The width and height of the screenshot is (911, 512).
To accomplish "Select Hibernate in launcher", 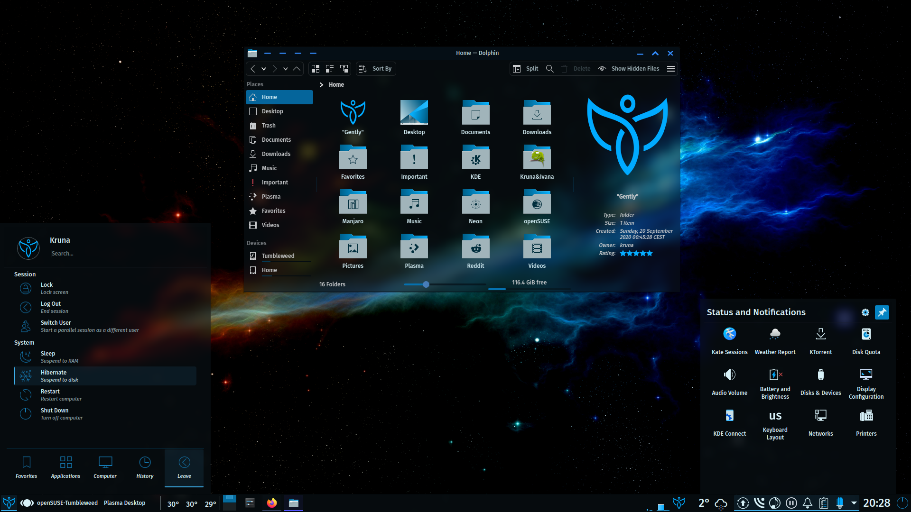I will (x=105, y=376).
